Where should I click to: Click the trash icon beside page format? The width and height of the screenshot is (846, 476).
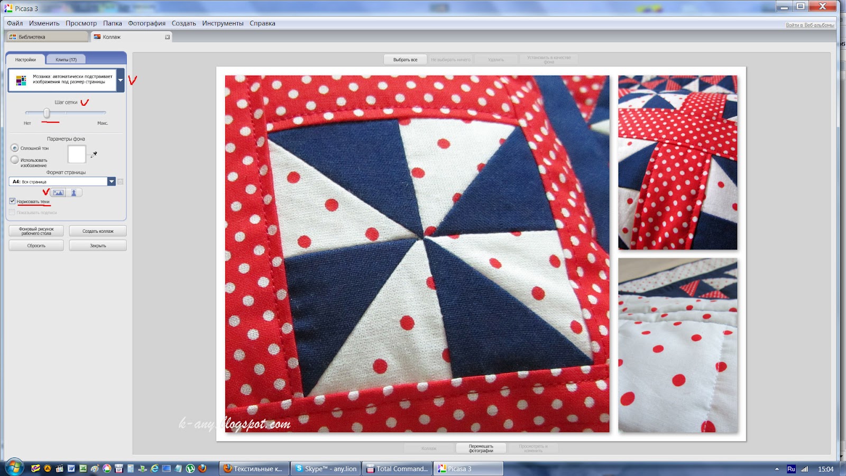pyautogui.click(x=121, y=181)
